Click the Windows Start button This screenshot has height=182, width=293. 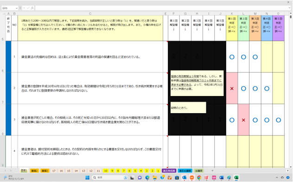(x=87, y=177)
